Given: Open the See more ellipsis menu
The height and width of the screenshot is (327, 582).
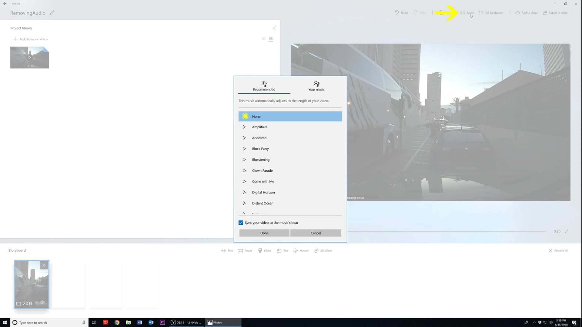Looking at the screenshot, I should click(x=576, y=13).
